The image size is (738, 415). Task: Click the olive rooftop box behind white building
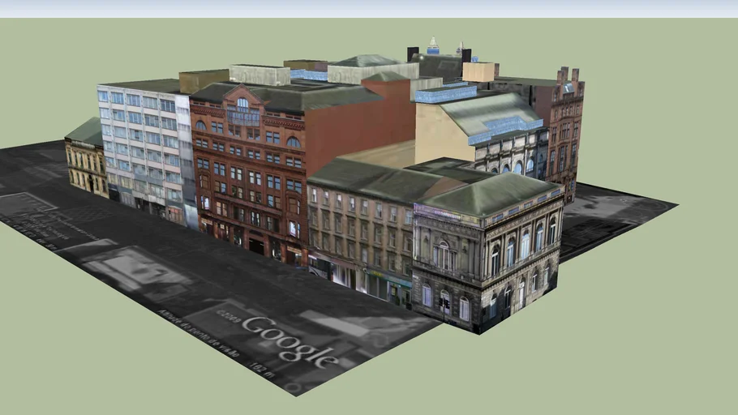click(x=204, y=80)
